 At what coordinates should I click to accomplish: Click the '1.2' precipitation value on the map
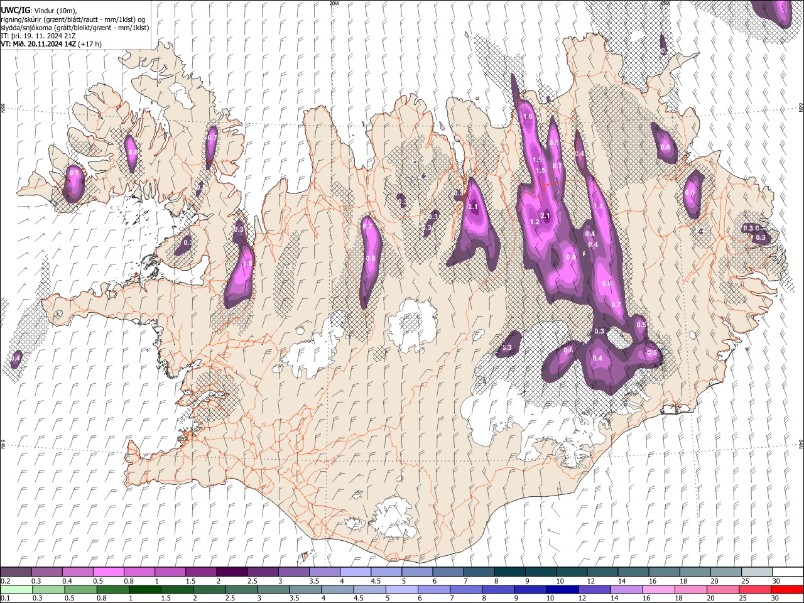[535, 222]
